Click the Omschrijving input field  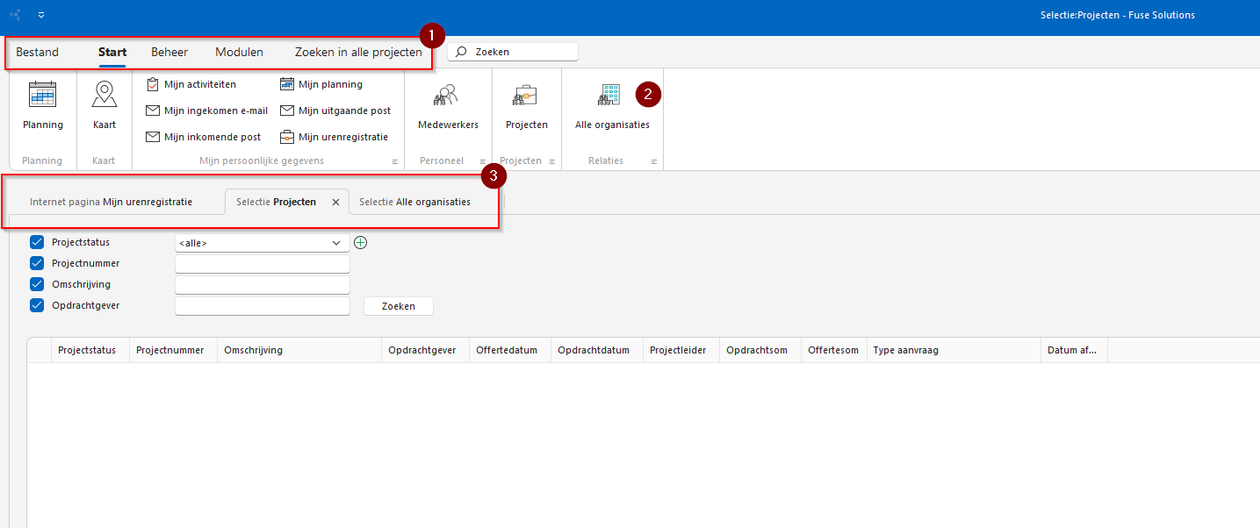click(x=262, y=285)
